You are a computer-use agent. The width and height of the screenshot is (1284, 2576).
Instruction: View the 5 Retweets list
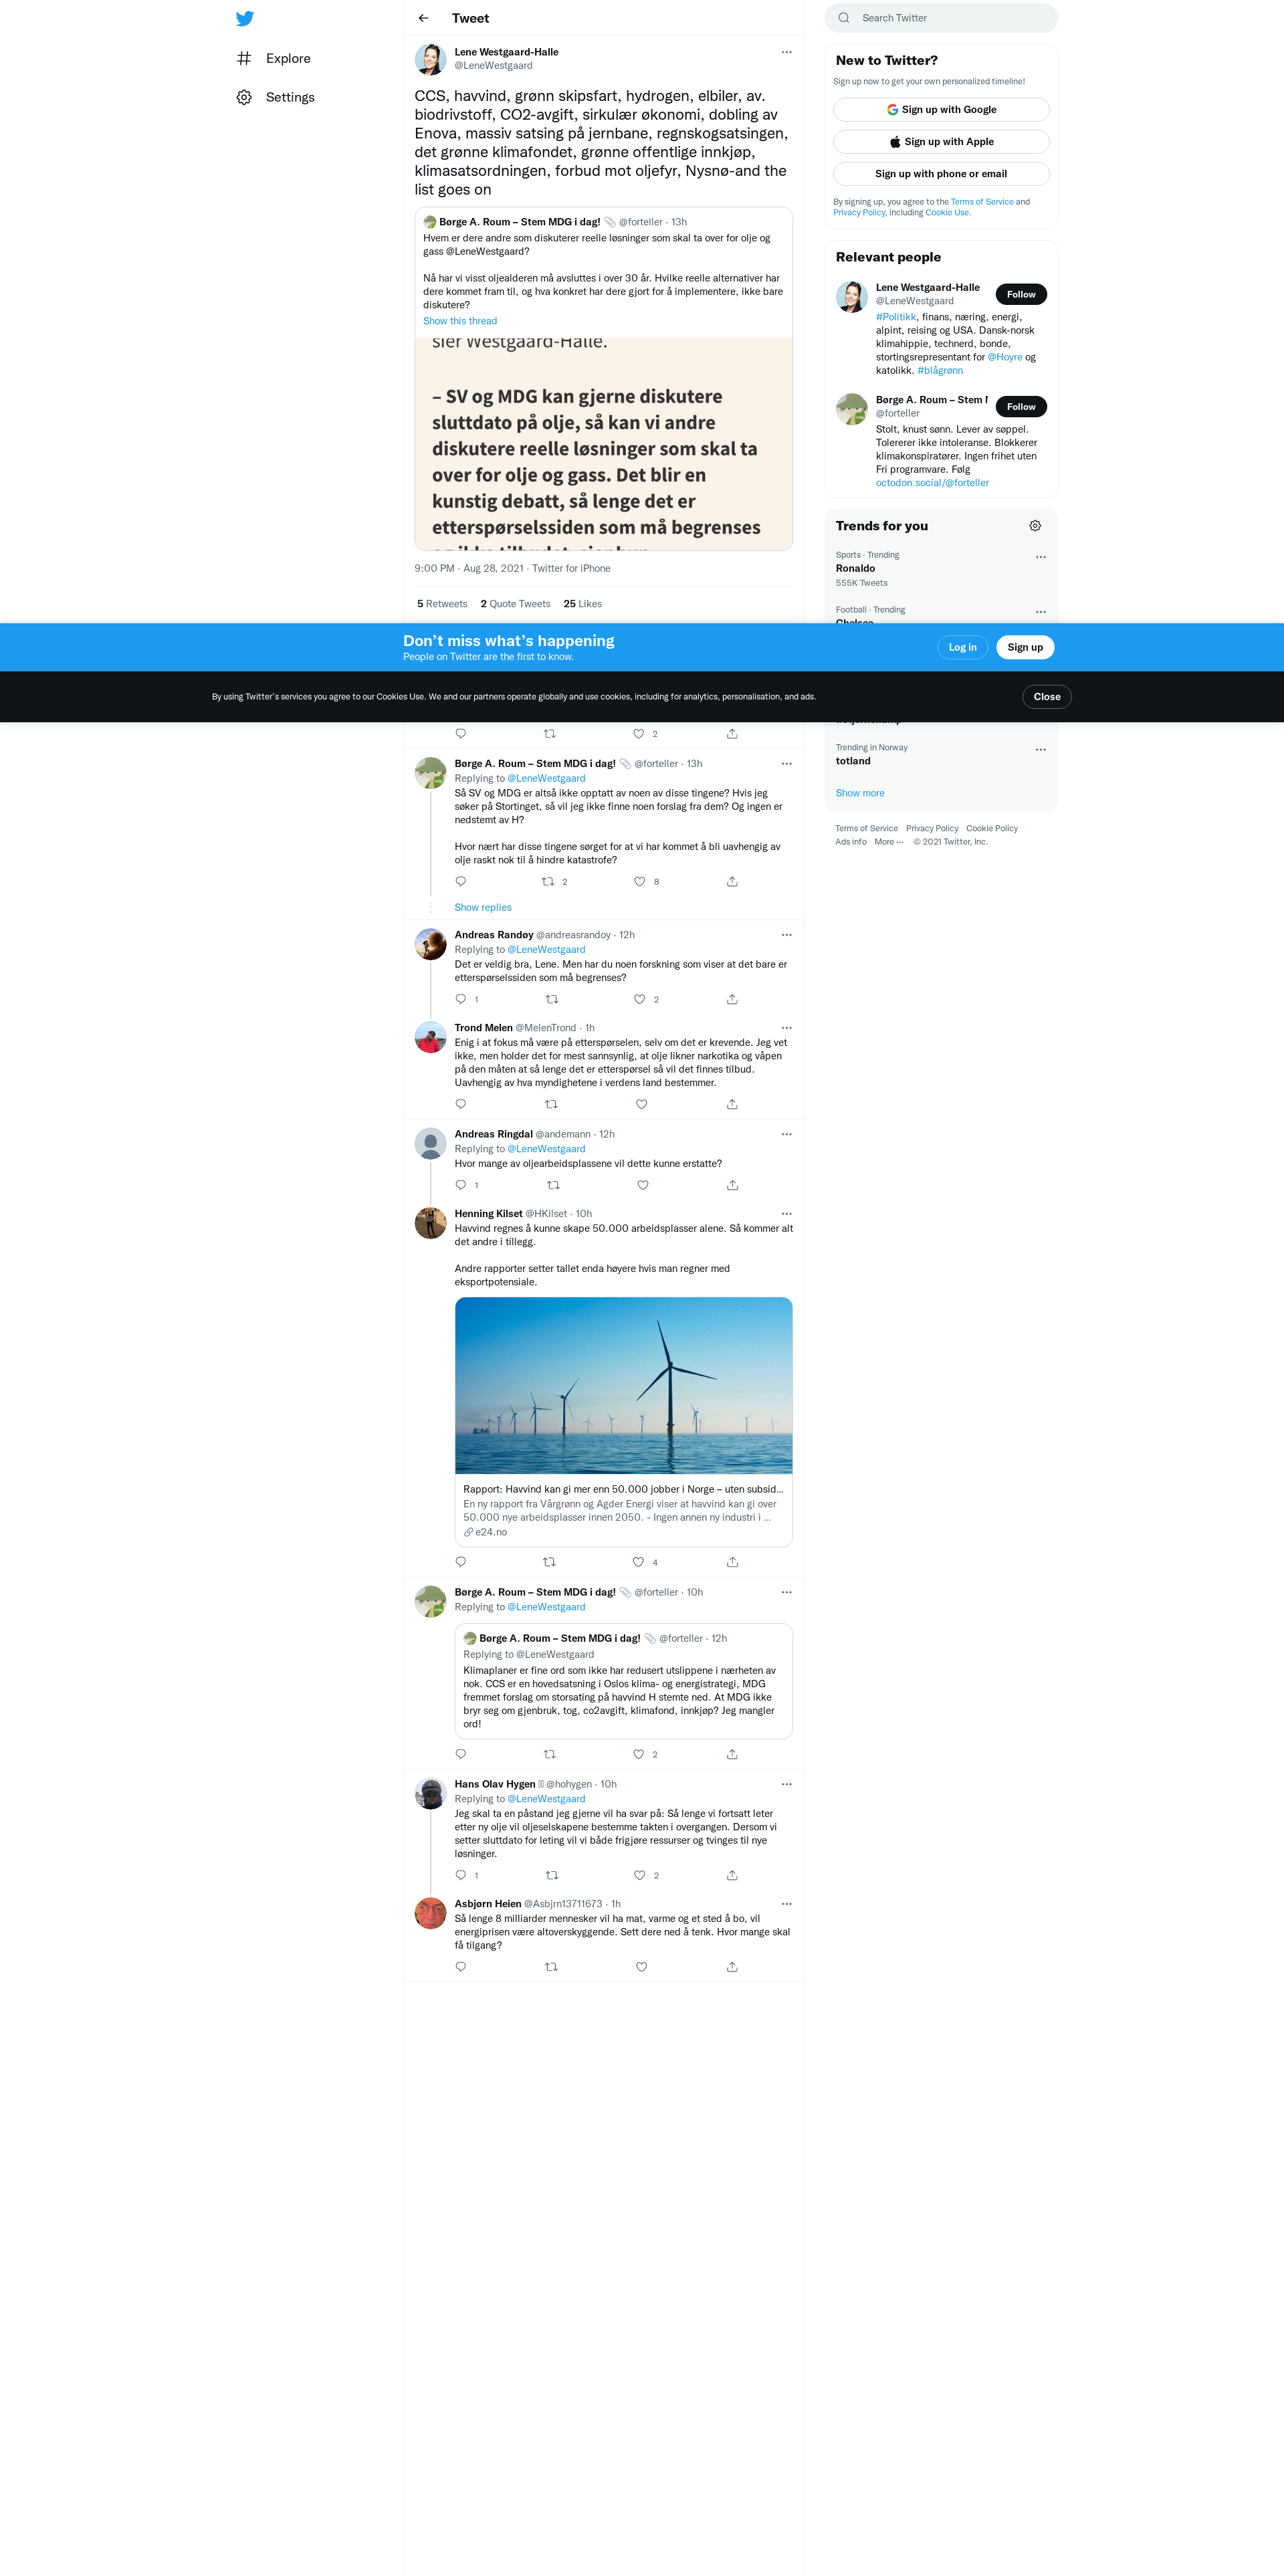point(442,603)
